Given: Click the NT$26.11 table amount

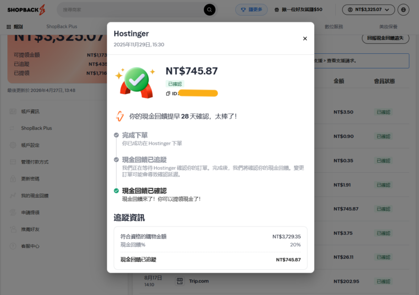Looking at the screenshot, I should click(344, 257).
